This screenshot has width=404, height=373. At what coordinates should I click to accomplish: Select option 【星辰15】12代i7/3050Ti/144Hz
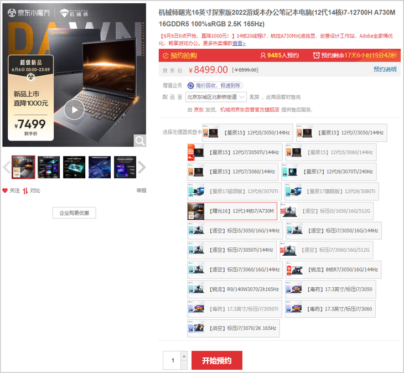[235, 152]
